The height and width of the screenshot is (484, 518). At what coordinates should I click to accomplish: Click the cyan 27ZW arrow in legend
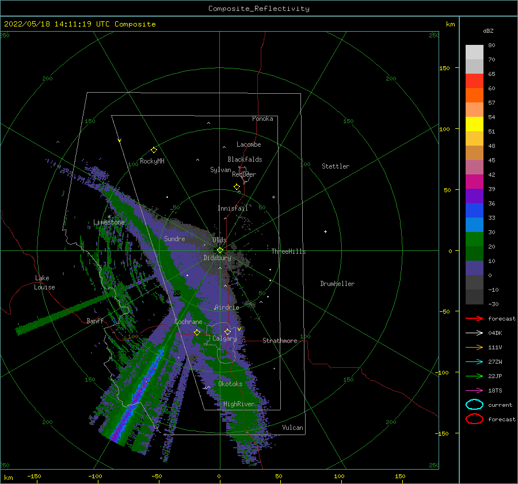tap(474, 362)
